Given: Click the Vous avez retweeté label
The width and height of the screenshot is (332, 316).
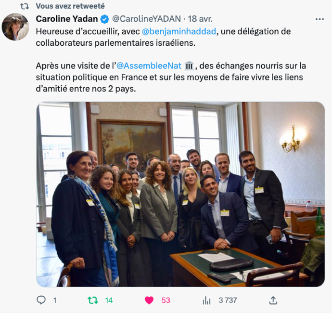Looking at the screenshot, I should point(70,6).
